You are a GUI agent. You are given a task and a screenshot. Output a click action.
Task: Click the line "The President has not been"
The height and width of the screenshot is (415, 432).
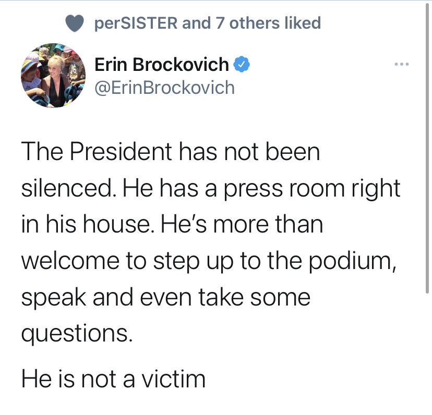click(x=170, y=152)
